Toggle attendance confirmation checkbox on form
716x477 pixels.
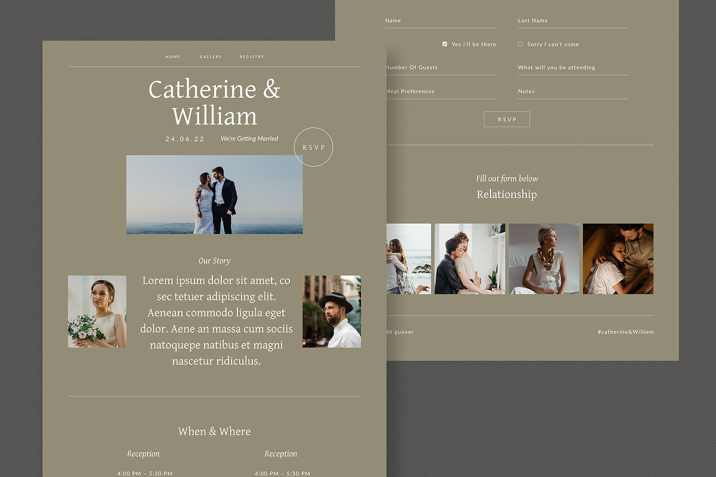click(444, 44)
